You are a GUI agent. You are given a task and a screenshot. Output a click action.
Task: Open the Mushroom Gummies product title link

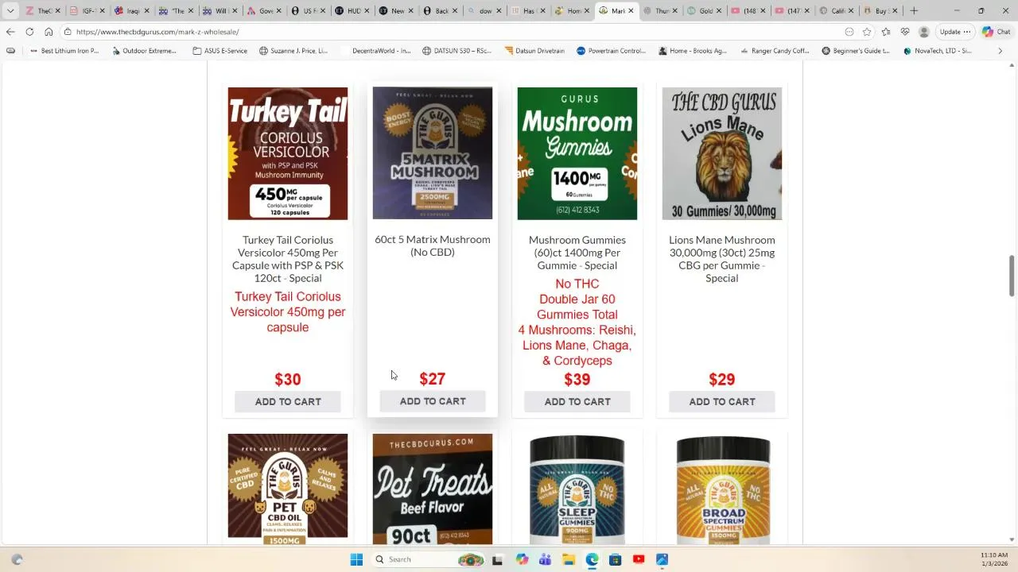click(577, 253)
